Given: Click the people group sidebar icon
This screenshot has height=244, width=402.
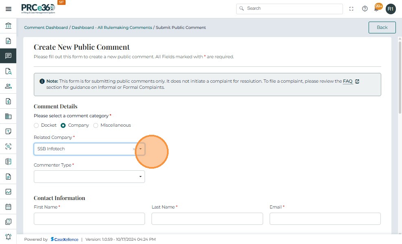Looking at the screenshot, I should pos(8,86).
